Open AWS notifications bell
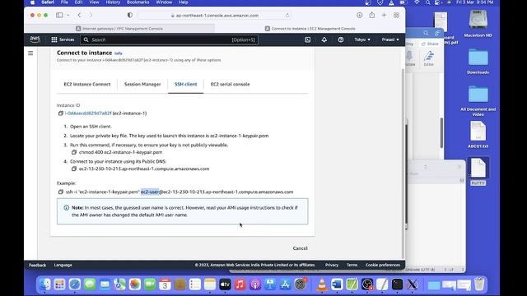Screen dimensions: 527x296 324,39
